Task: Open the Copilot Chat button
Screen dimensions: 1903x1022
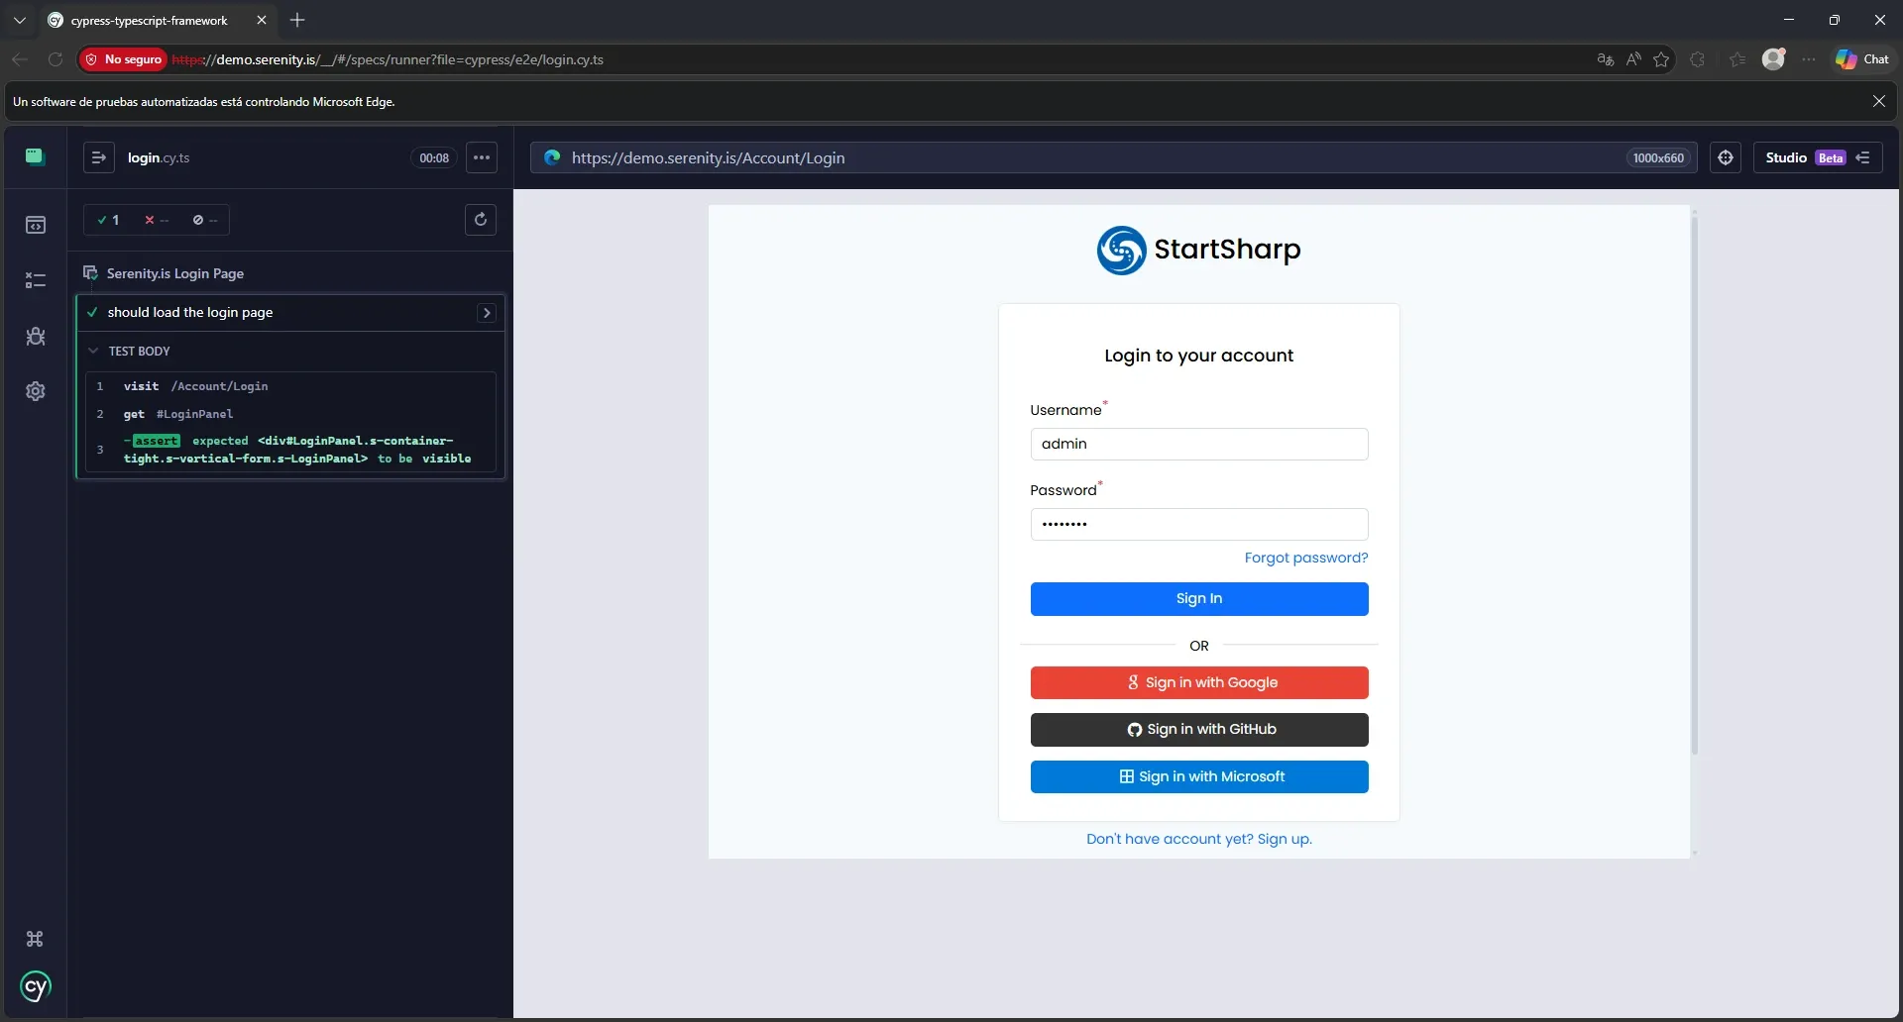Action: pyautogui.click(x=1862, y=59)
